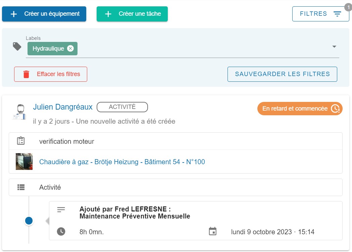Open the boiler equipment thumbnail image
Image resolution: width=352 pixels, height=252 pixels.
[x=24, y=162]
